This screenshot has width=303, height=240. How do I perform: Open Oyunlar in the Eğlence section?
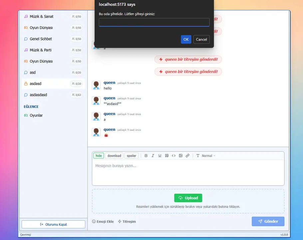pyautogui.click(x=36, y=116)
